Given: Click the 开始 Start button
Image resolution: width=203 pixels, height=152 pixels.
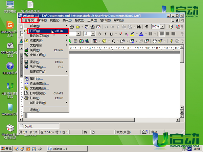Looking at the screenshot, I should tap(6, 149).
